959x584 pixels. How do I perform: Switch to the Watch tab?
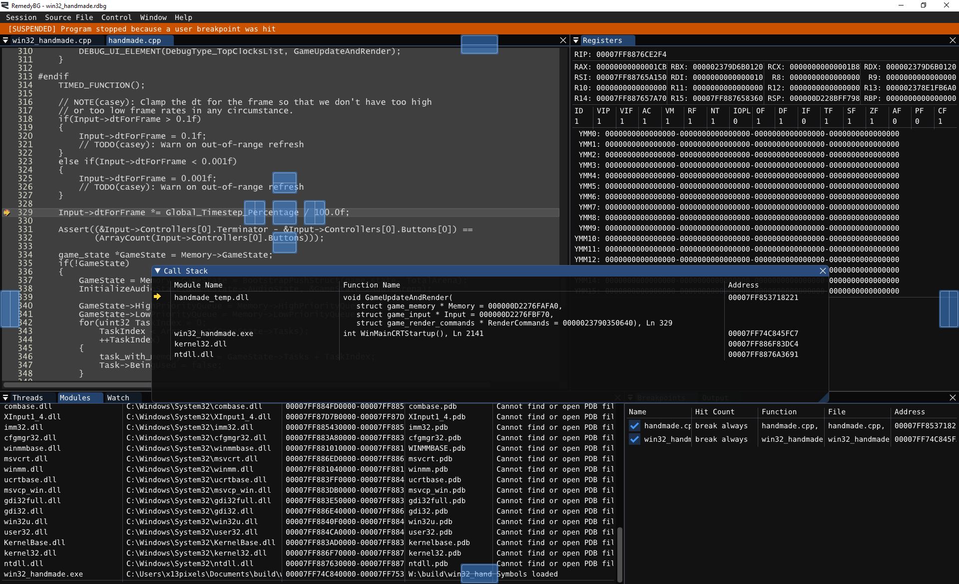coord(118,397)
